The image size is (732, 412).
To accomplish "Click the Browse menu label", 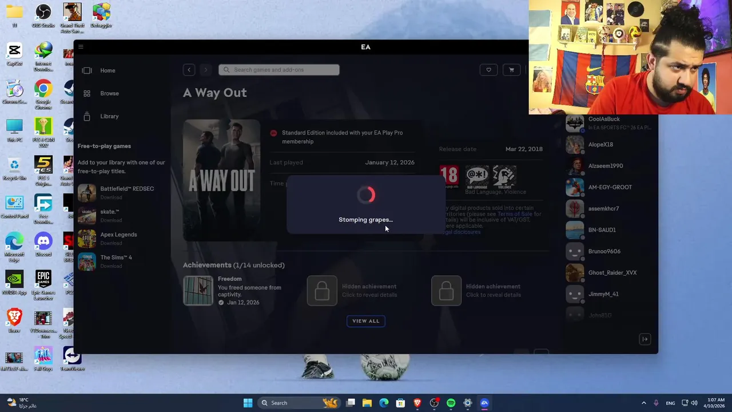I will pos(109,93).
